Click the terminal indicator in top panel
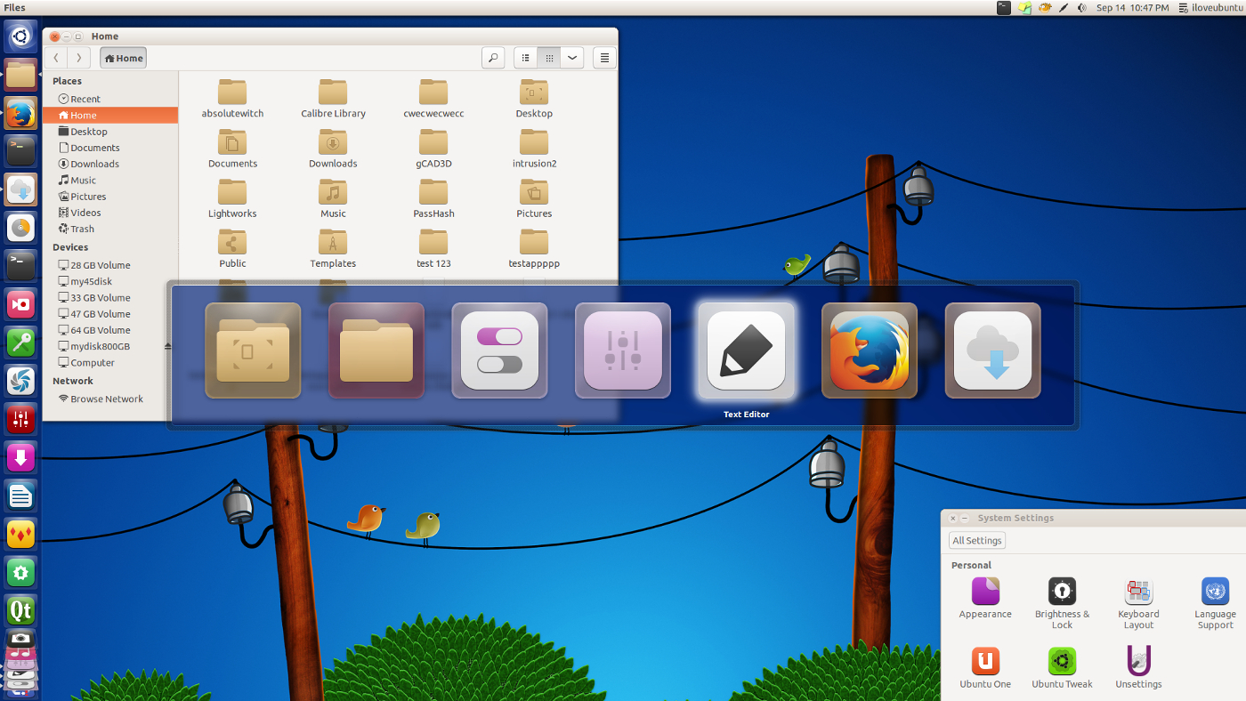Viewport: 1246px width, 701px height. [x=1004, y=7]
